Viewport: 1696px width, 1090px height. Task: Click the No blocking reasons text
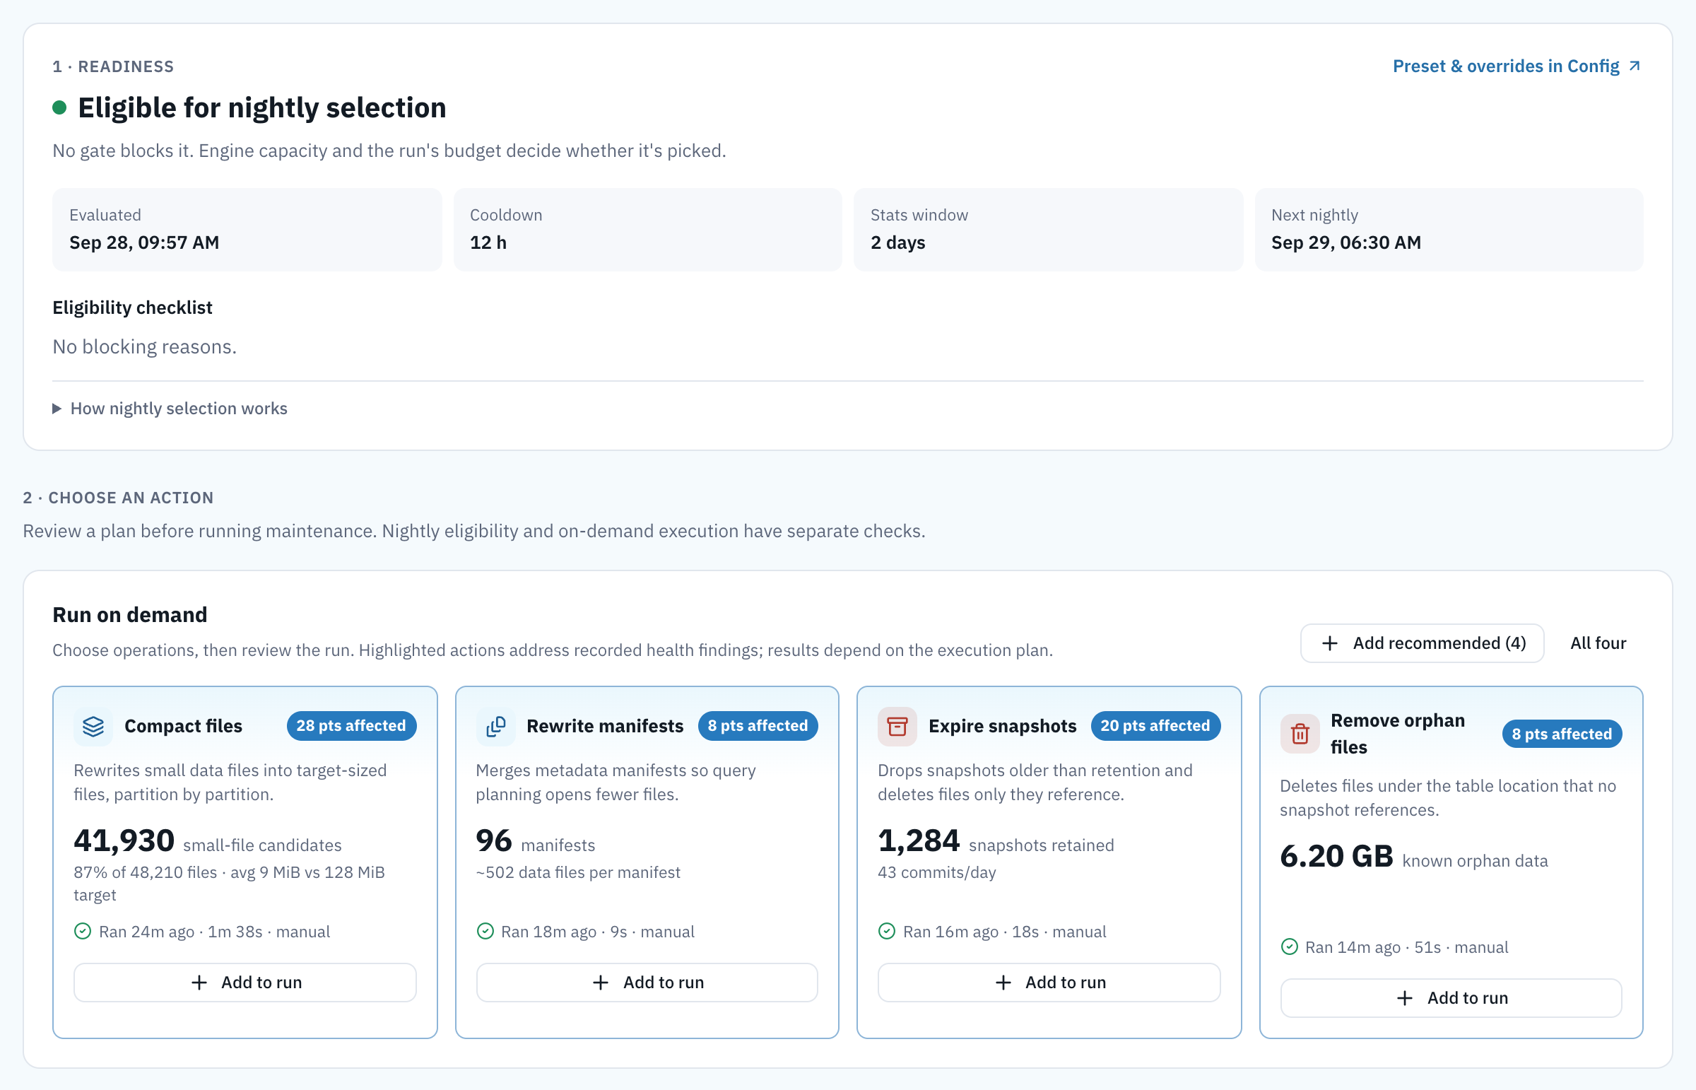point(144,347)
